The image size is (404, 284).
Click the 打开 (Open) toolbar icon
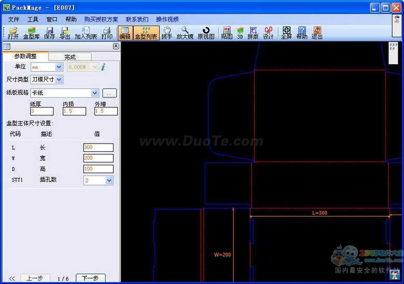(13, 33)
